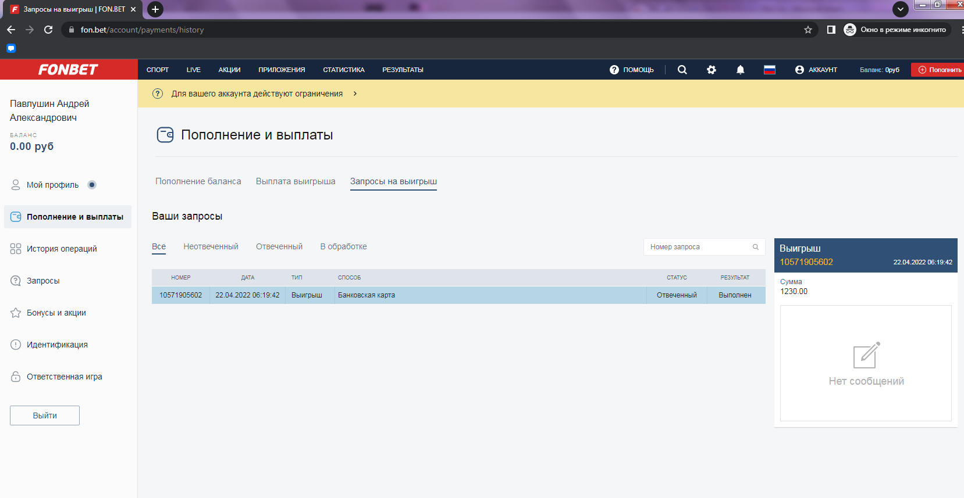Viewport: 964px width, 498px height.
Task: Open Мой профиль in sidebar
Action: pos(52,185)
